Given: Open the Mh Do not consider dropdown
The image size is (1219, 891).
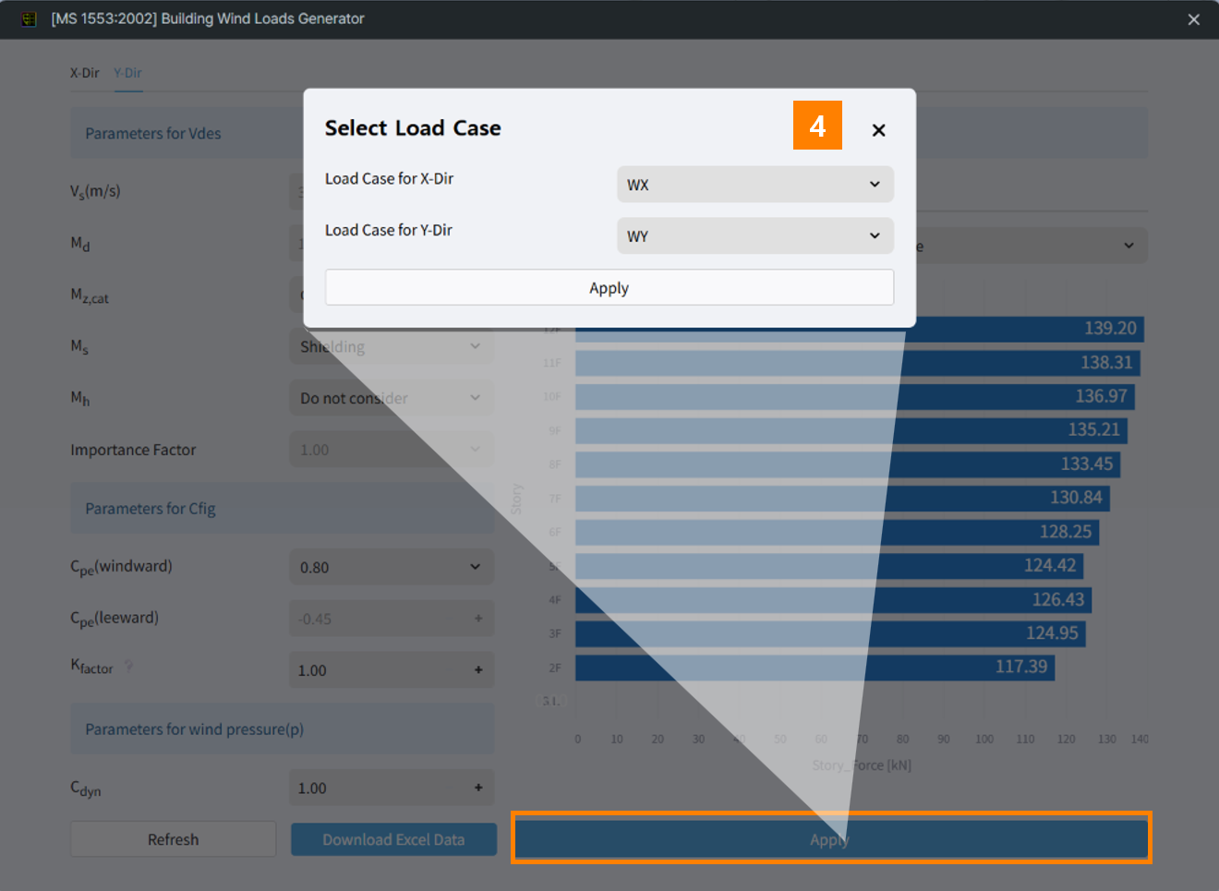Looking at the screenshot, I should coord(392,399).
